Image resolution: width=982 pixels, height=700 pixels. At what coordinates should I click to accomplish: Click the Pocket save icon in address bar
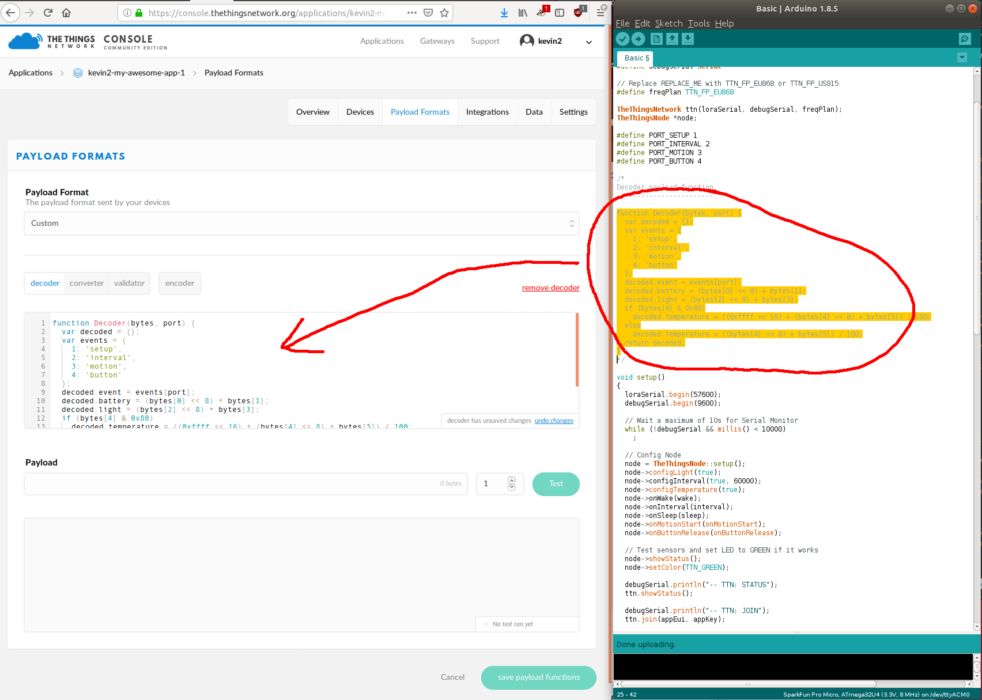428,13
